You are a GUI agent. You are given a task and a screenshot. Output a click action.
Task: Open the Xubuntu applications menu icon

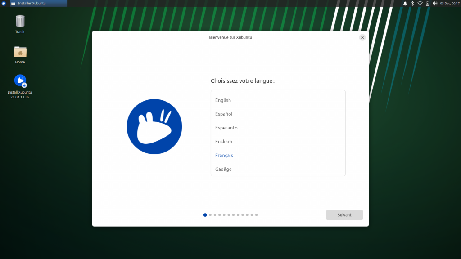tap(4, 3)
